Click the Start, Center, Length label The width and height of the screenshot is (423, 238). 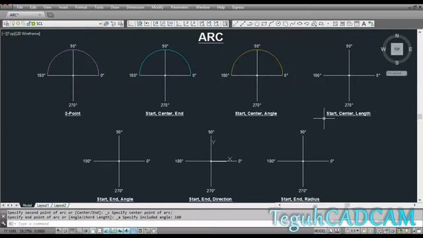click(x=348, y=114)
